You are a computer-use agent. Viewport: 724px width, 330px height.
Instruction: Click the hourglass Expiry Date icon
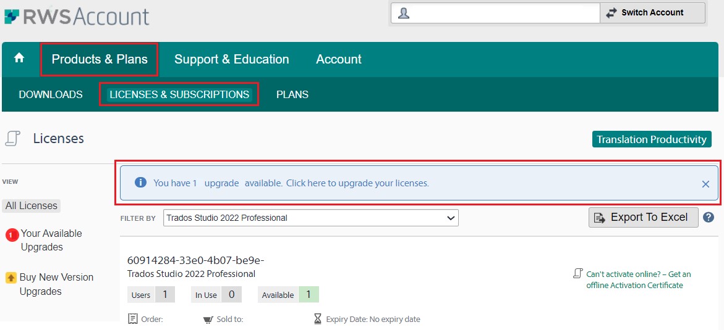click(x=318, y=318)
